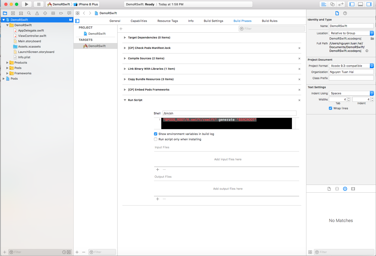
Task: Open the Issue navigator
Action: 37,13
